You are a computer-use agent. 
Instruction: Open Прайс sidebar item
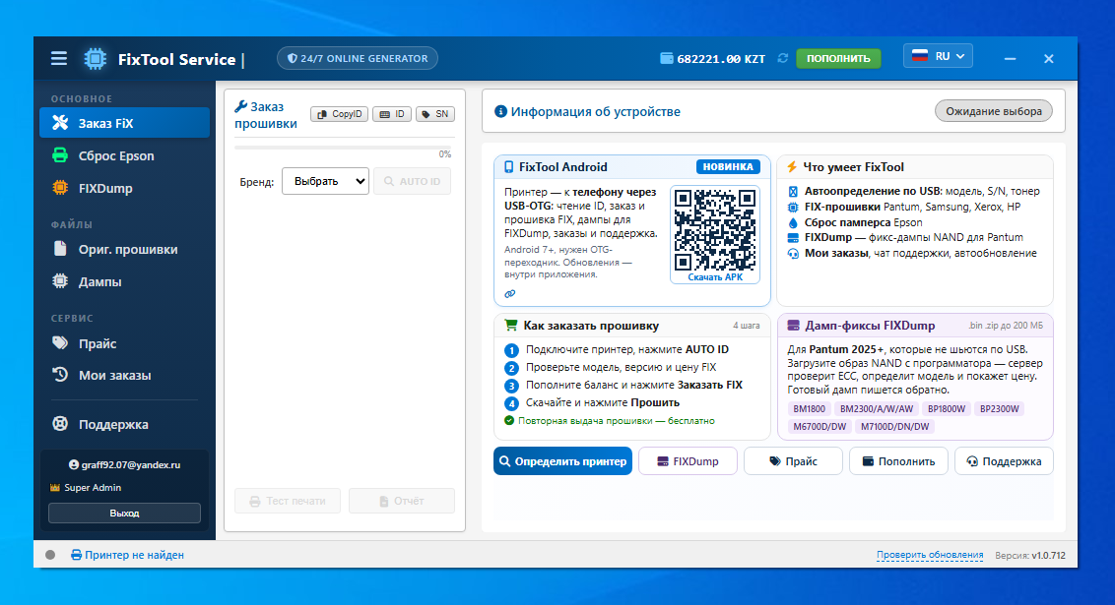pos(124,343)
